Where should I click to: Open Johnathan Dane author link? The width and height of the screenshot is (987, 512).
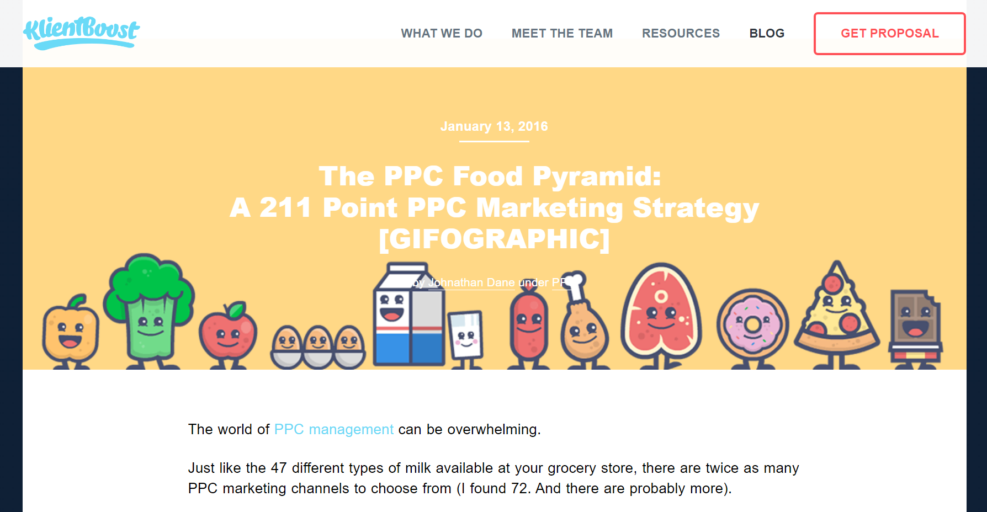(x=471, y=282)
